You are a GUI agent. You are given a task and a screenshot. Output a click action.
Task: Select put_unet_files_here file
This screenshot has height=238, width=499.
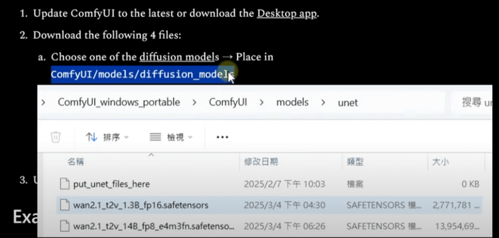(112, 184)
